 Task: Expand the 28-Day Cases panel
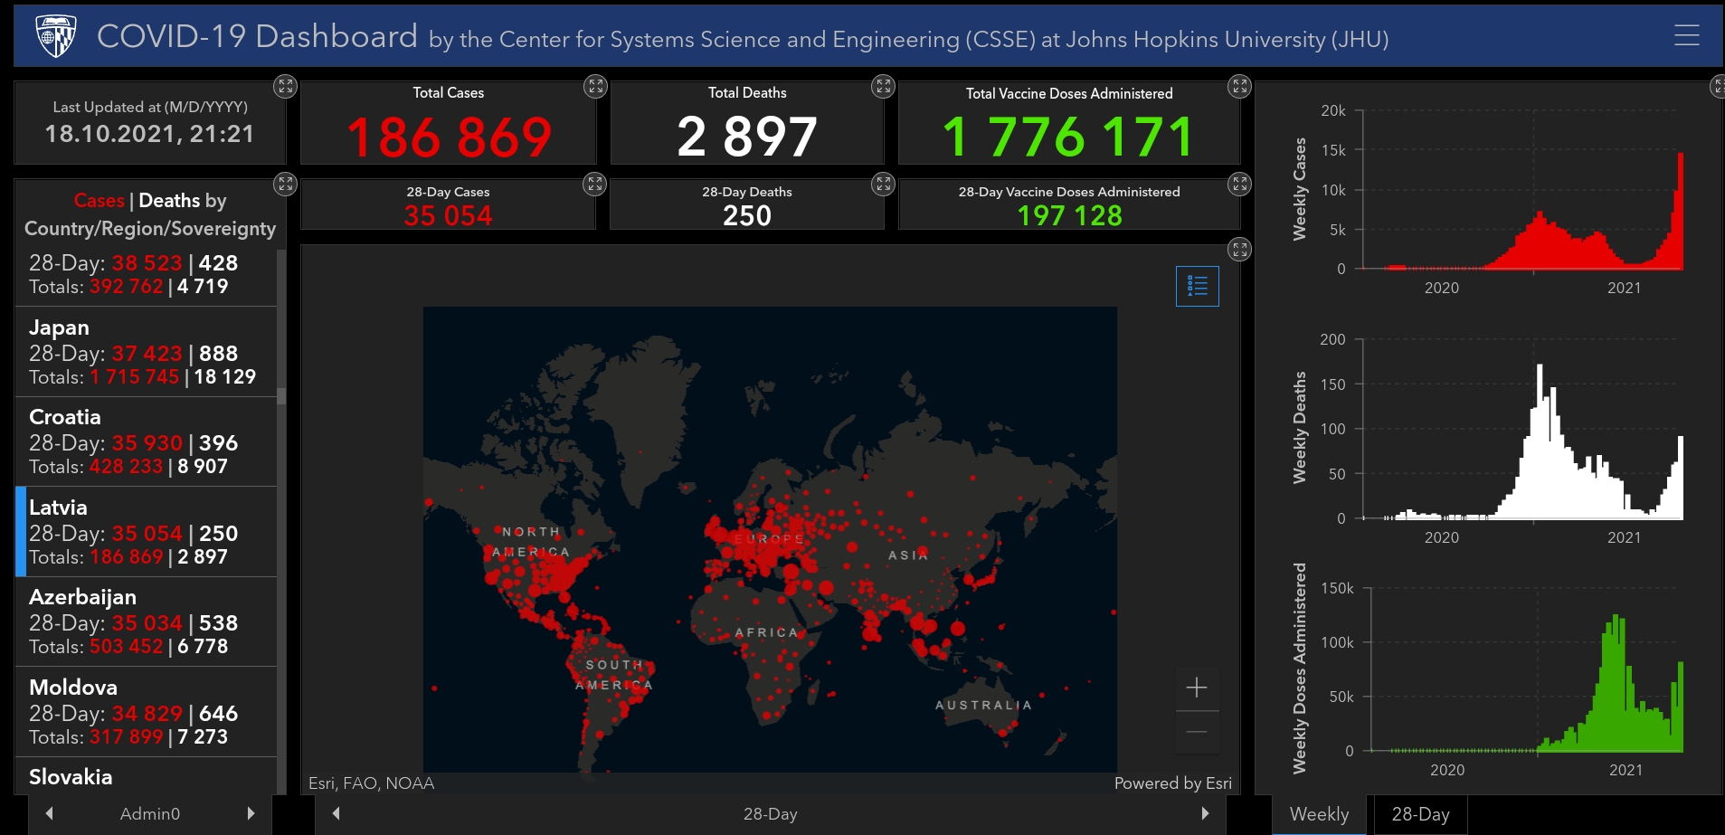pos(594,185)
